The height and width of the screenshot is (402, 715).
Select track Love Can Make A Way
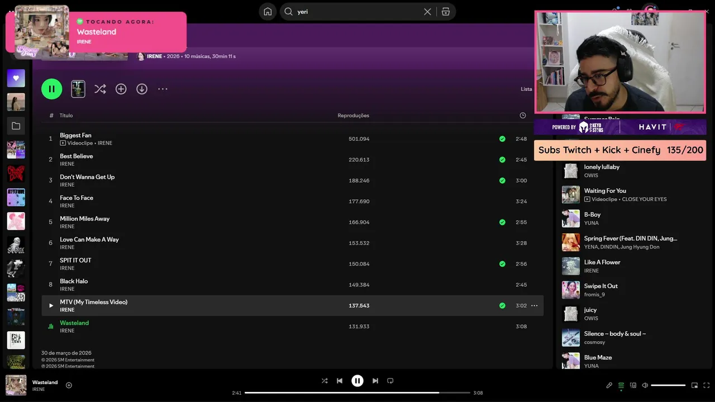click(x=89, y=240)
